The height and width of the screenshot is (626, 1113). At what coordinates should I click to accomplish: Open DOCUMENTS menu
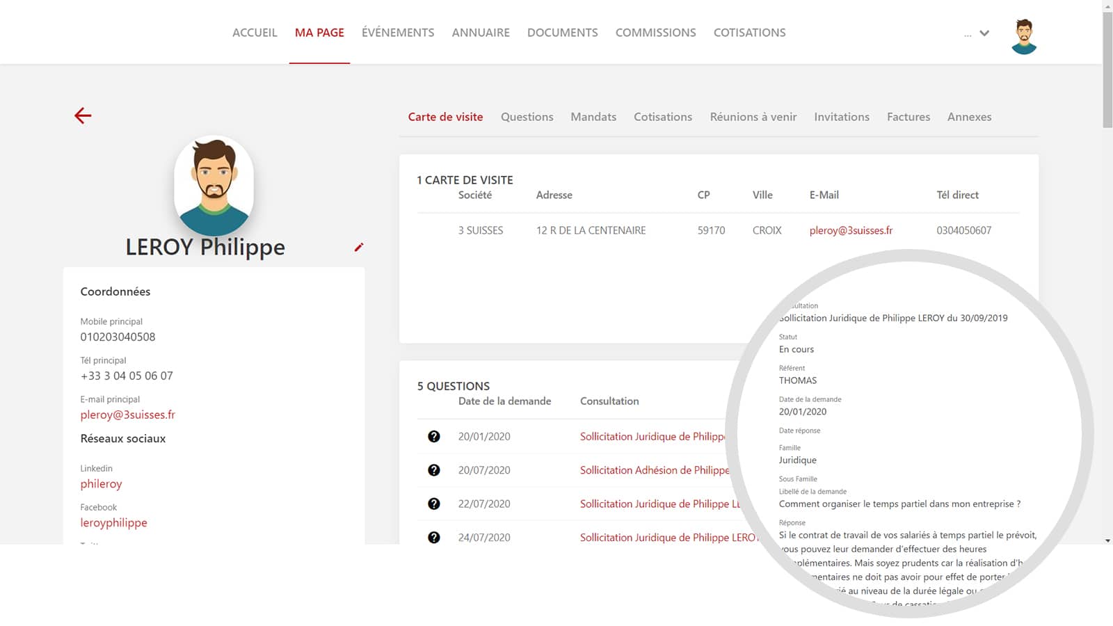coord(563,33)
